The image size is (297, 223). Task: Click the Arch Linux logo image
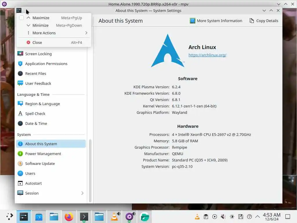pos(168,51)
